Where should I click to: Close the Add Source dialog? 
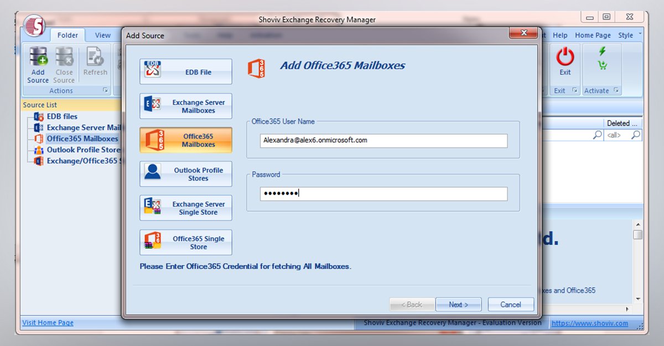523,34
